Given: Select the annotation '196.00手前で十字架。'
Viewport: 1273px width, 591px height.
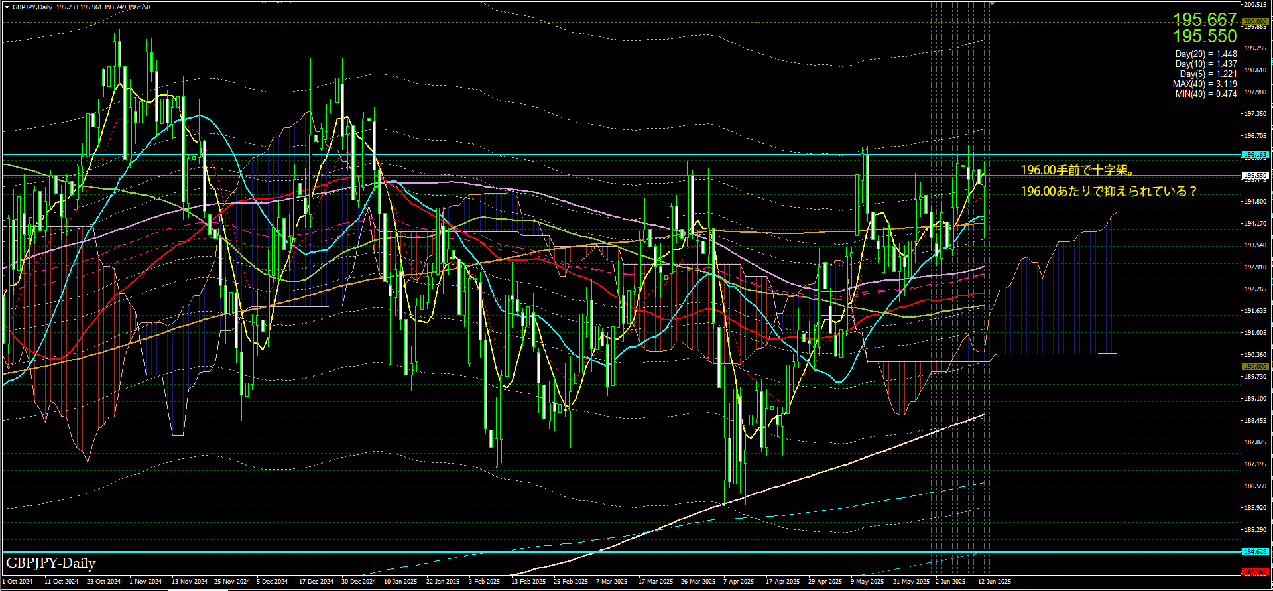Looking at the screenshot, I should 1079,170.
